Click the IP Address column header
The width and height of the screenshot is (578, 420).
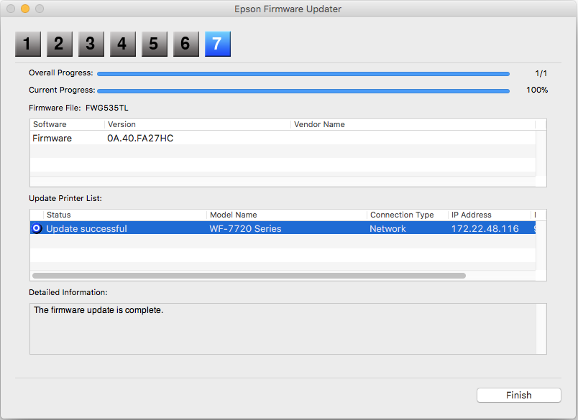coord(490,215)
